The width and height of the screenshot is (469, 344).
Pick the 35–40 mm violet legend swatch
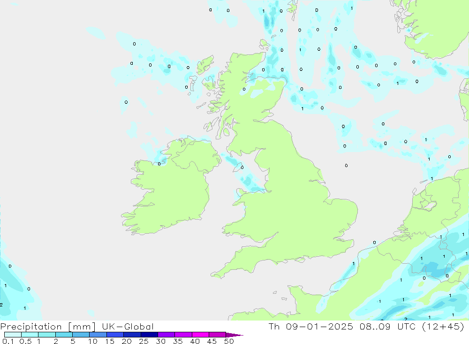click(183, 335)
